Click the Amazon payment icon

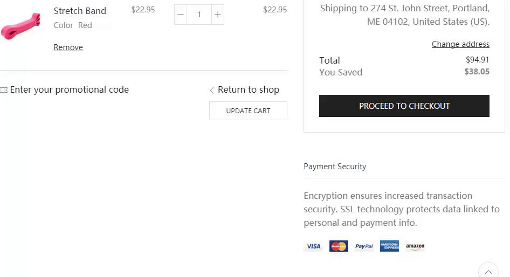tap(415, 246)
